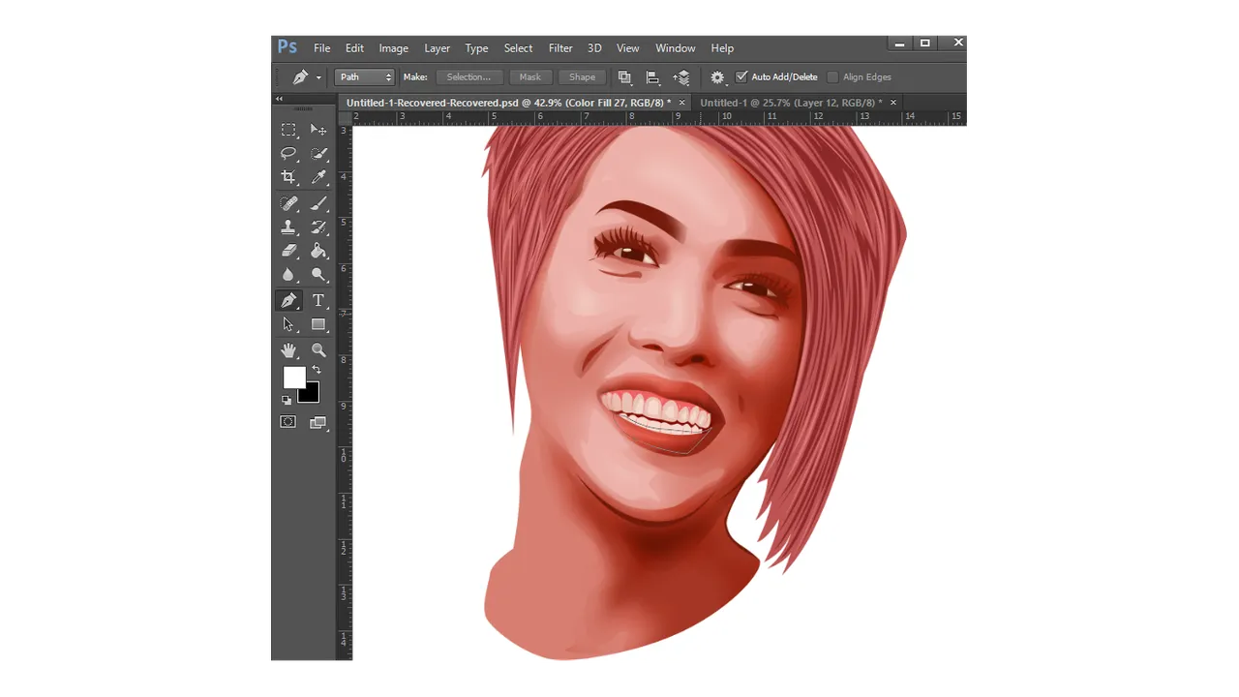
Task: Select the Lasso tool
Action: click(x=288, y=154)
